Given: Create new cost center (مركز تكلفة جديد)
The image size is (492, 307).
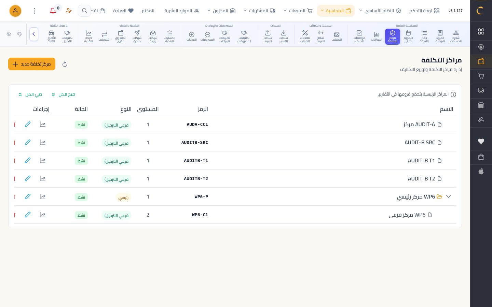Looking at the screenshot, I should [32, 64].
